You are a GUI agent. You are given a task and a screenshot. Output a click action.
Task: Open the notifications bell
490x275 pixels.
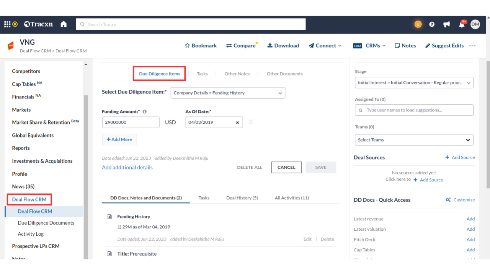coord(462,24)
